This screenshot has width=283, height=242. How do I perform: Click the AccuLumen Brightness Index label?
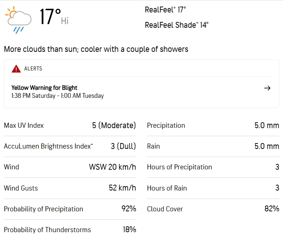coord(48,146)
